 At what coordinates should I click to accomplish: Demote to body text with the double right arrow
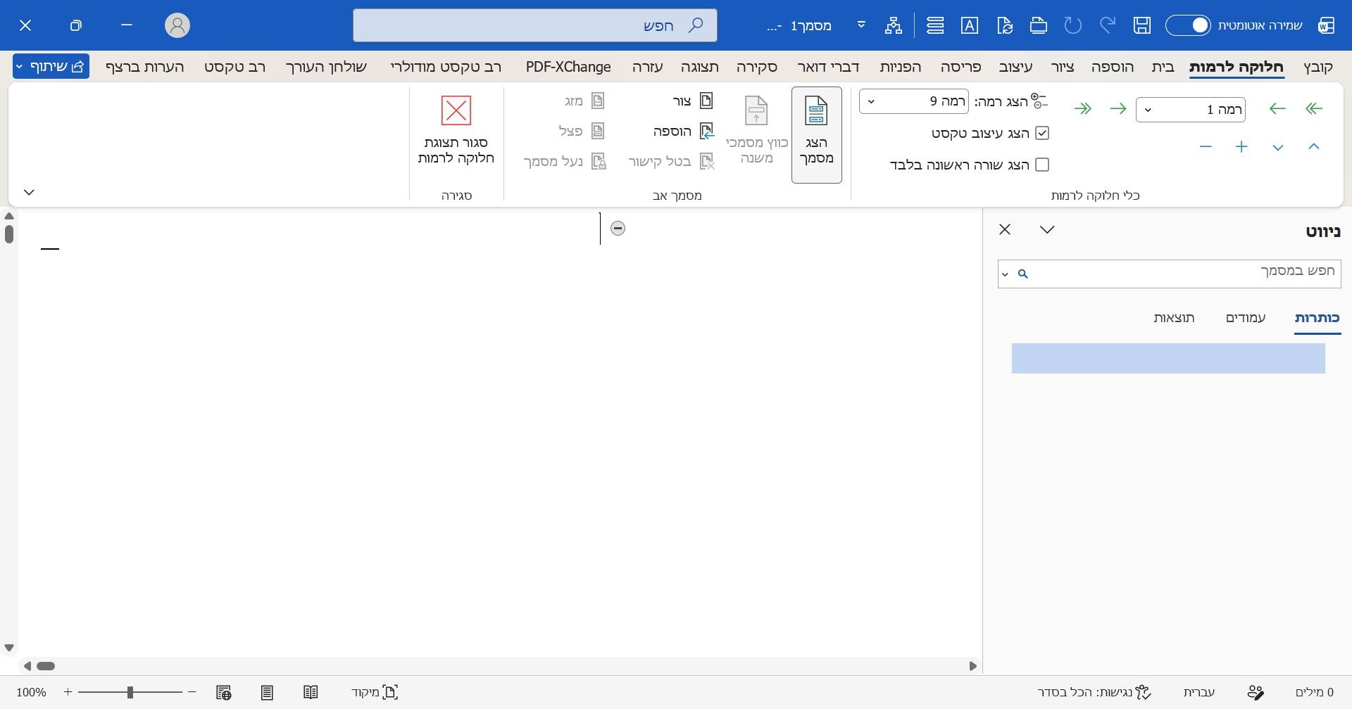pos(1083,109)
